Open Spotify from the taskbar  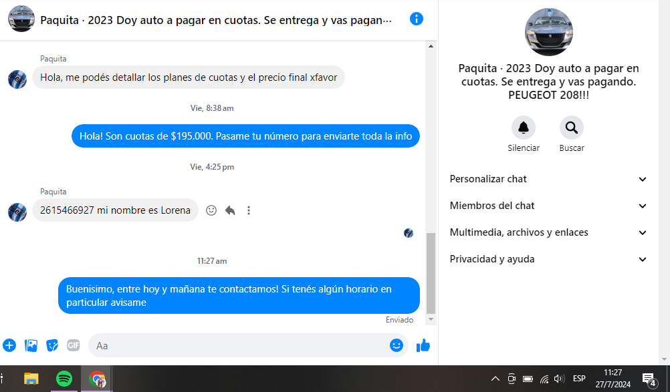point(64,379)
